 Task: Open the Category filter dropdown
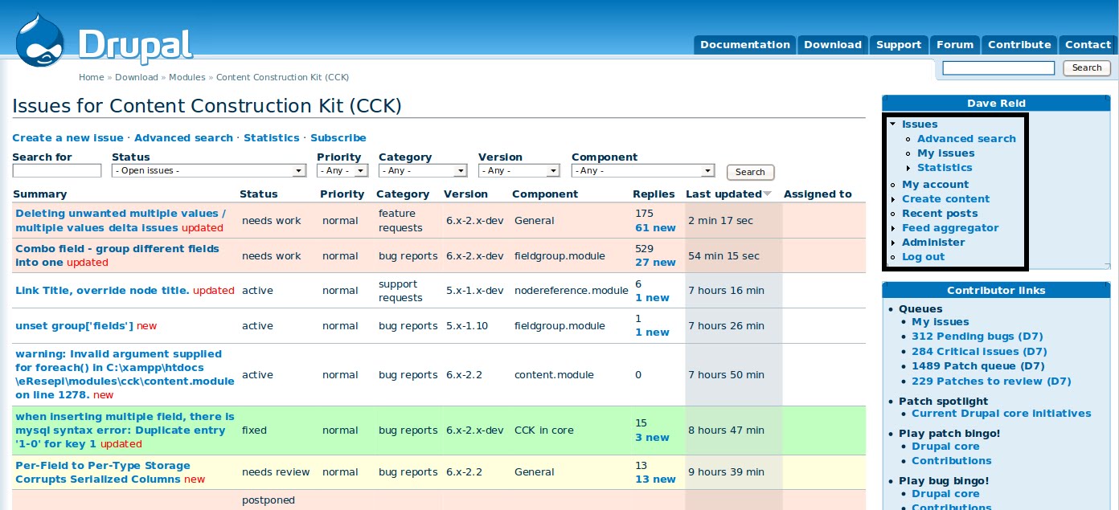point(423,170)
